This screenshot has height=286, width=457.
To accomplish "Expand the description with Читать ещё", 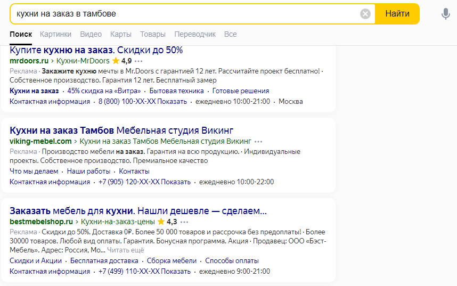I will (125, 250).
